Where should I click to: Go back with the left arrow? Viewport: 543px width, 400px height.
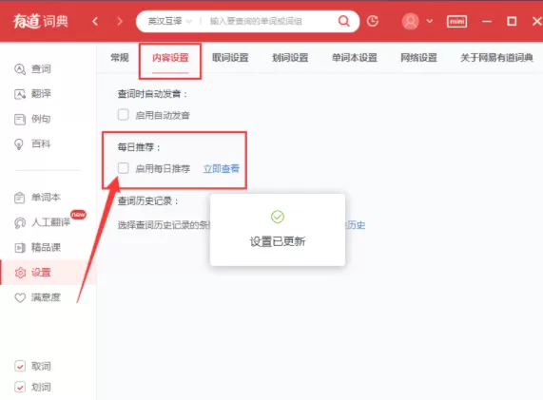pyautogui.click(x=95, y=22)
